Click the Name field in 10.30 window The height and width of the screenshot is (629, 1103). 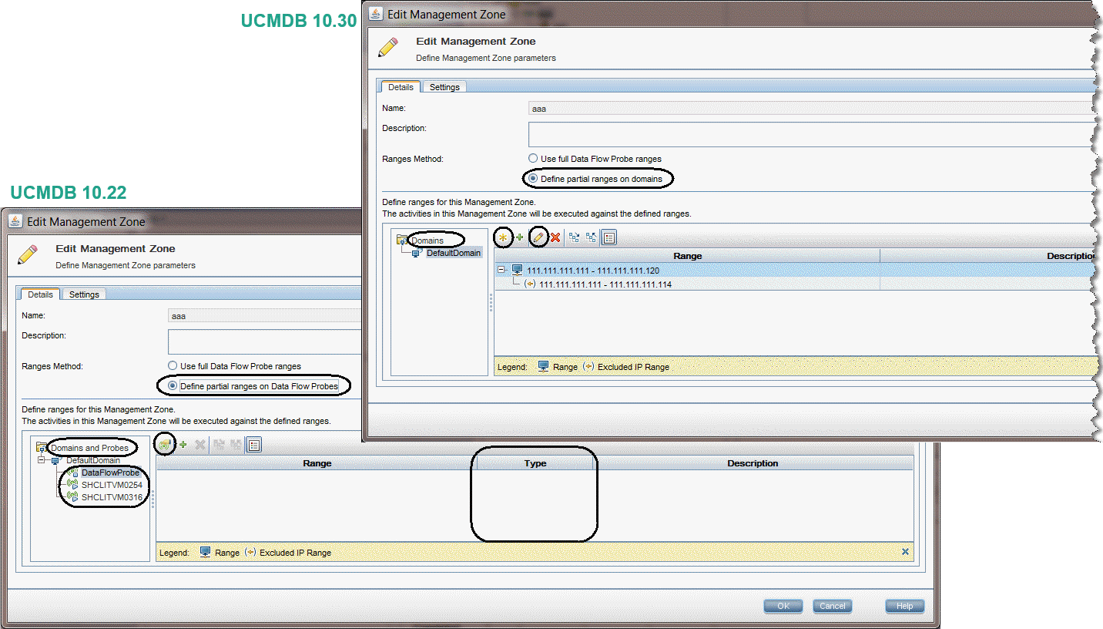pos(812,109)
